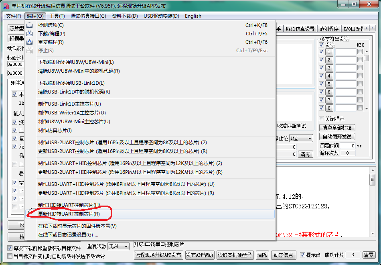Choose 下载脱机代码到U8W/U8W-Mini(L)
Image resolution: width=381 pixels, height=265 pixels.
pos(150,62)
